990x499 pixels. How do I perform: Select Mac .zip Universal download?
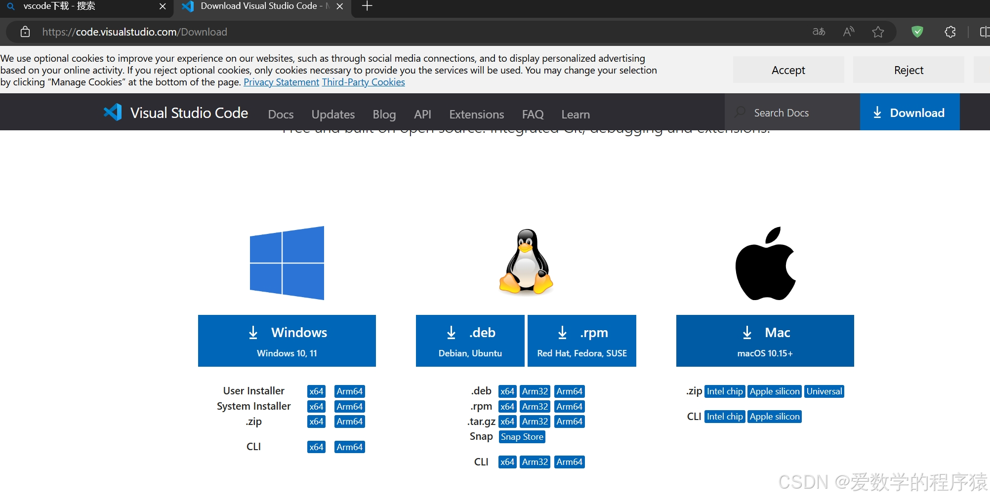coord(824,391)
